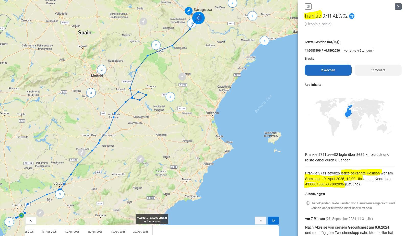Play the track animation
This screenshot has height=236, width=405.
tap(273, 220)
